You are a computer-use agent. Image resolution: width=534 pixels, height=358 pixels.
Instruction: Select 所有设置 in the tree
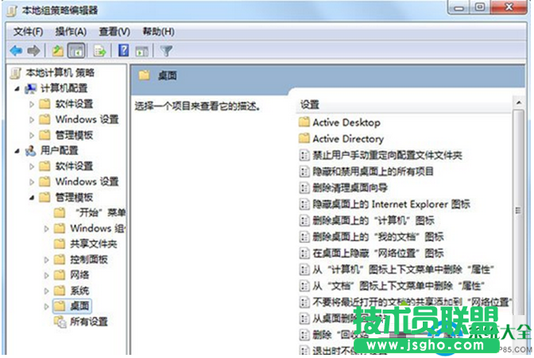click(88, 321)
